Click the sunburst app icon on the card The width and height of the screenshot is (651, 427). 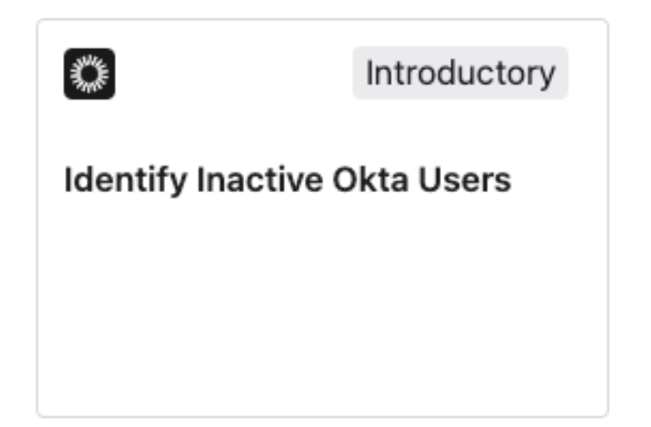pyautogui.click(x=89, y=74)
